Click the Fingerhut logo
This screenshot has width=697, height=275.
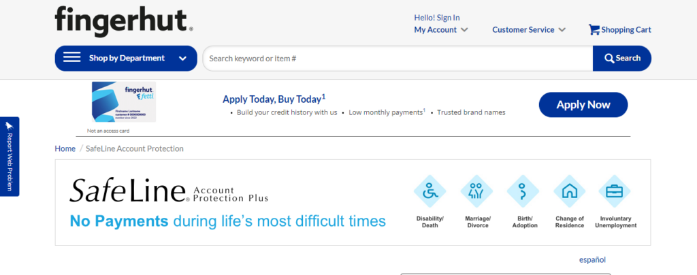[x=123, y=21]
